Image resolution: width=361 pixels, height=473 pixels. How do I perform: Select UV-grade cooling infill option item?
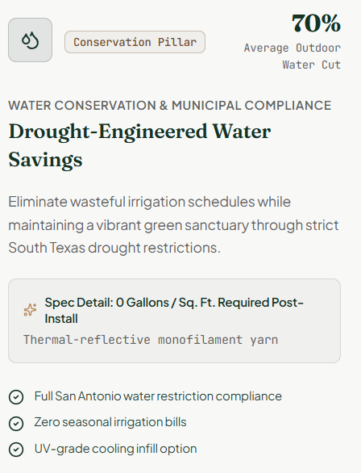(115, 449)
